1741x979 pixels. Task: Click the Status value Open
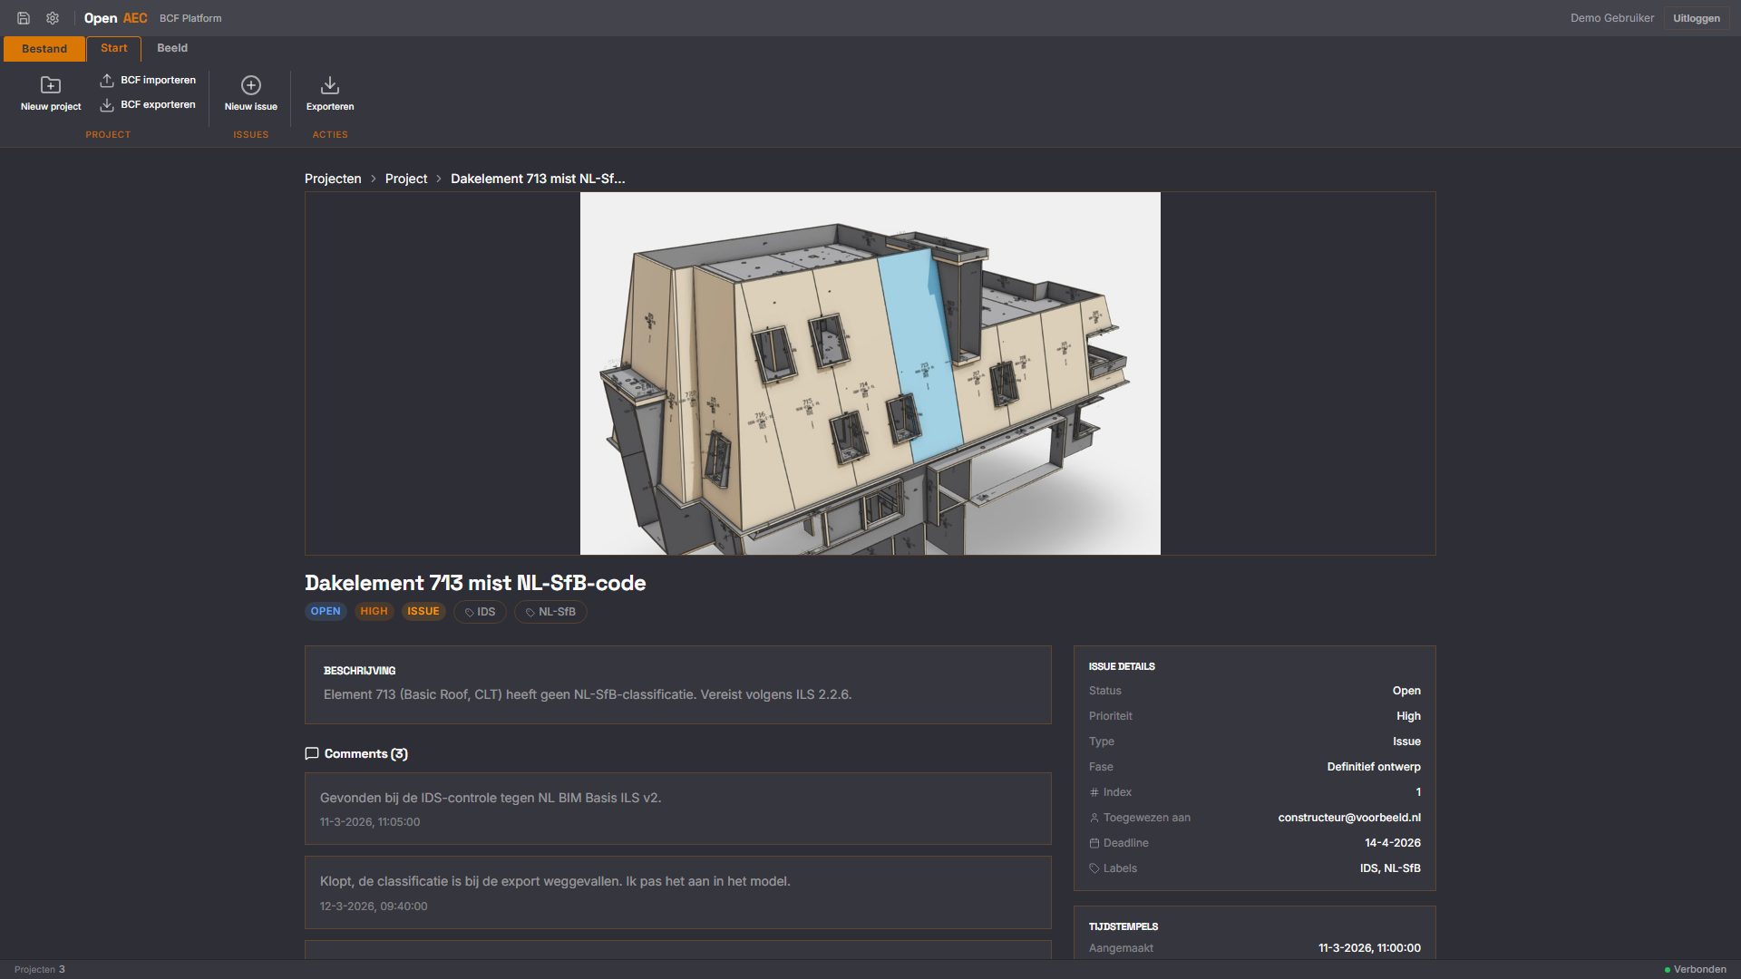click(x=1406, y=691)
